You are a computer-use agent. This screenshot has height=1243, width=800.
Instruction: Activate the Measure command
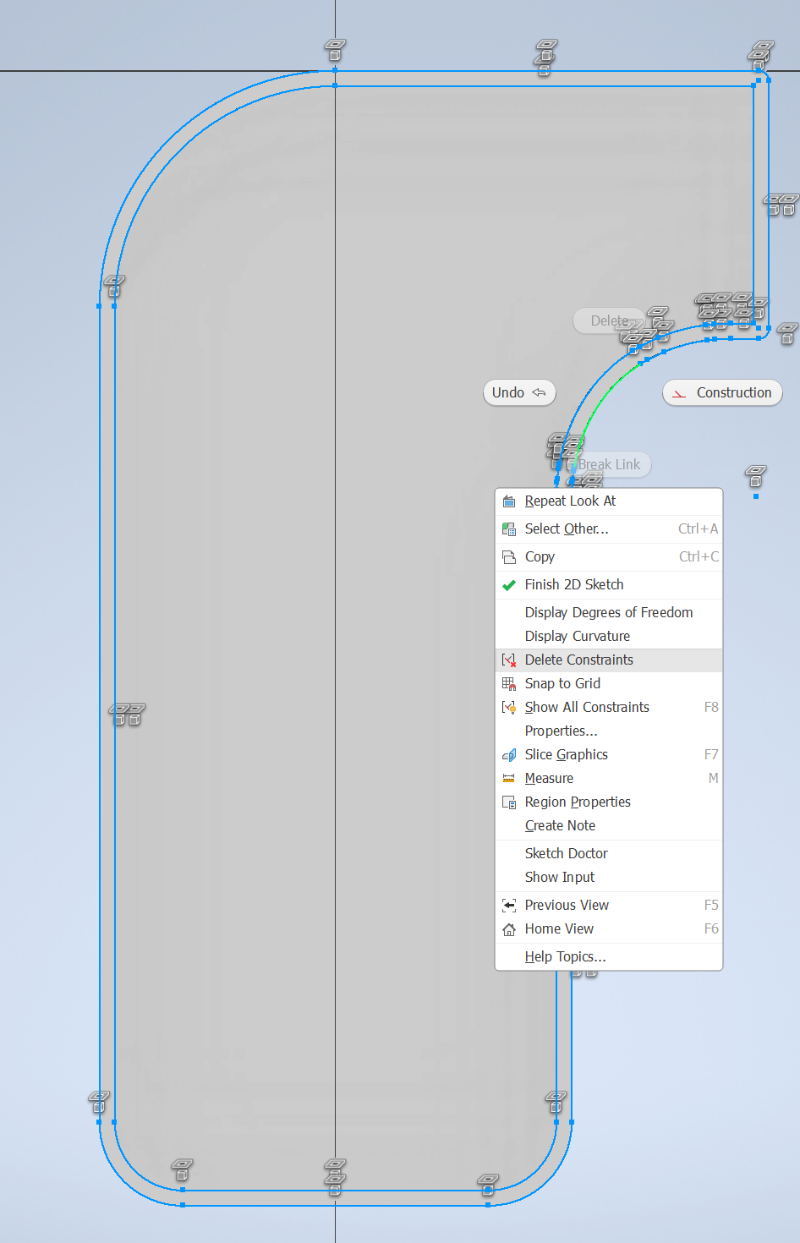click(x=609, y=779)
